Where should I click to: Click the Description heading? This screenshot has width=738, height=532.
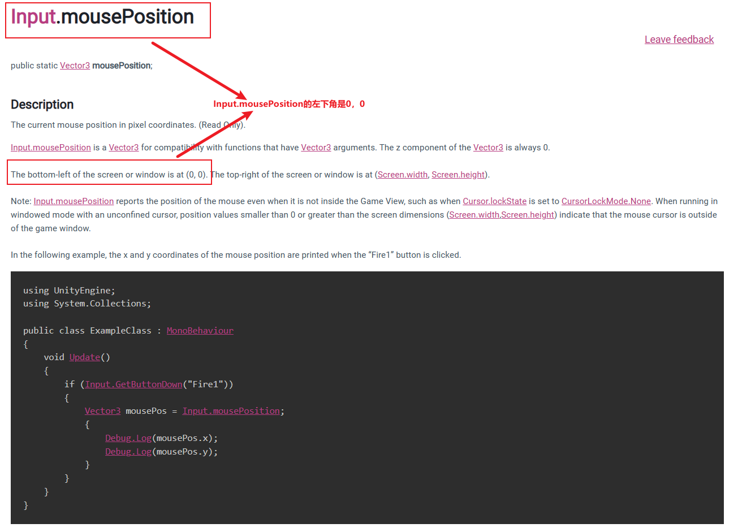42,105
